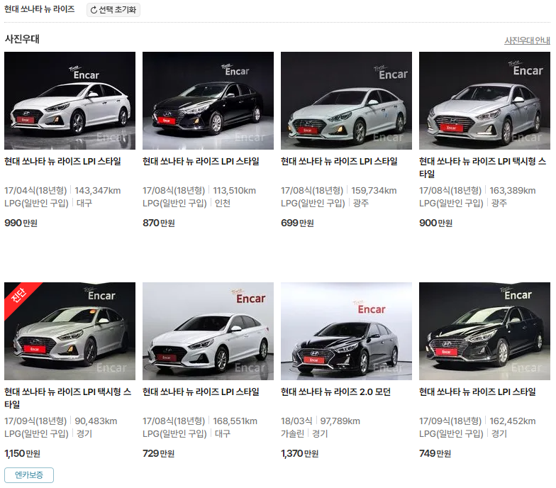The image size is (556, 488).
Task: Click the 900만원 price
Action: click(435, 223)
